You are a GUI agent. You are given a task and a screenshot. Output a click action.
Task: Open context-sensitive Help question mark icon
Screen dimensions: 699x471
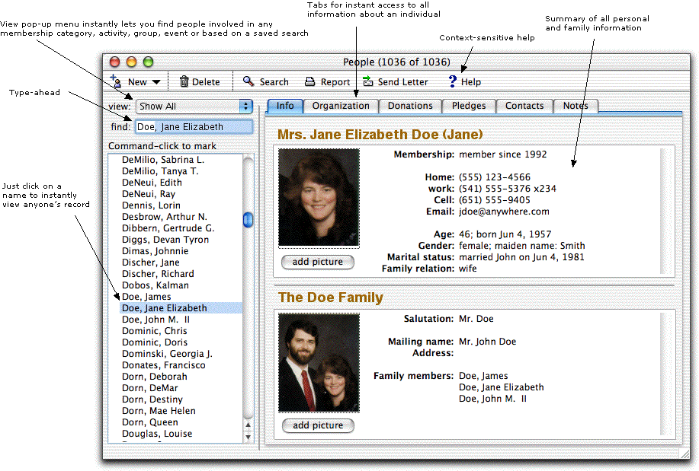point(452,81)
